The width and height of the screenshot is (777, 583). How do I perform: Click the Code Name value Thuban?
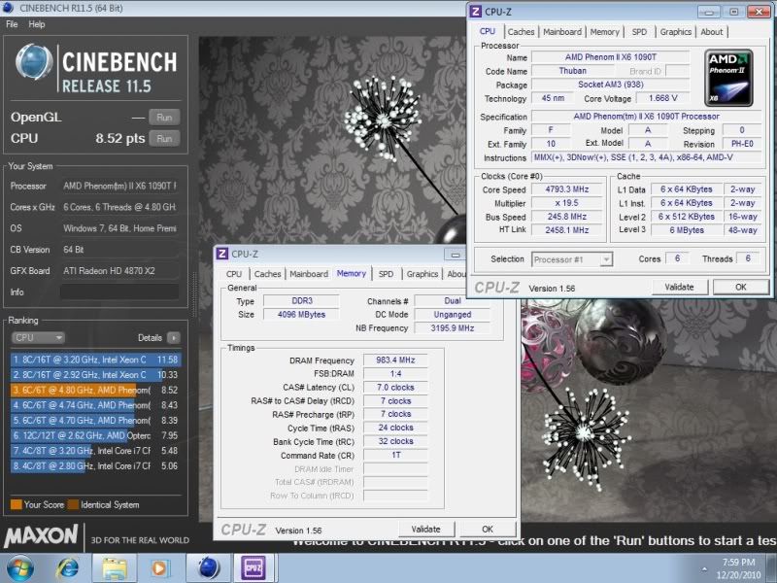pyautogui.click(x=572, y=71)
